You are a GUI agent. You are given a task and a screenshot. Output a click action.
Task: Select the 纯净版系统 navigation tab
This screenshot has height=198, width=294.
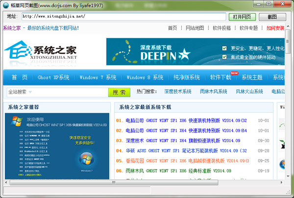click(187, 77)
